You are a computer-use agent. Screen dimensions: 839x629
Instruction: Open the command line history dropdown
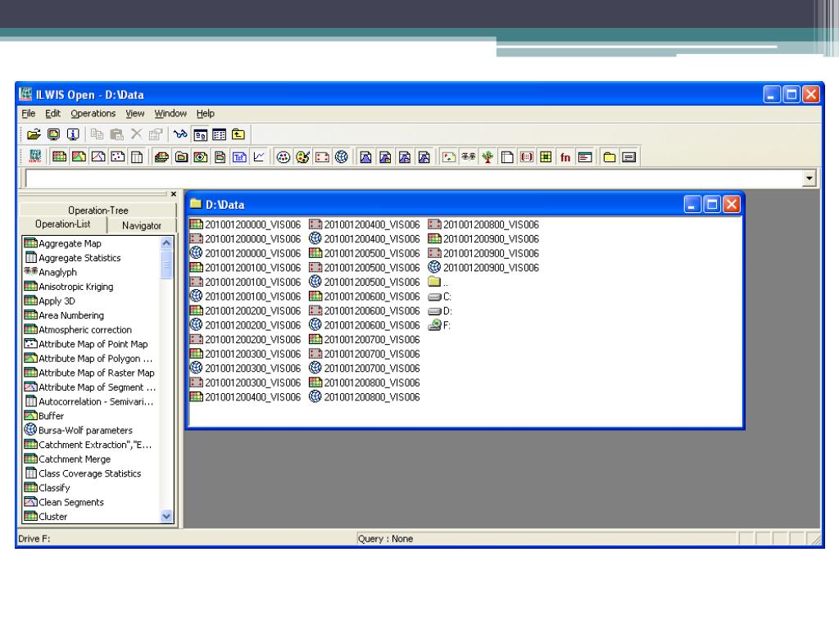tap(809, 178)
